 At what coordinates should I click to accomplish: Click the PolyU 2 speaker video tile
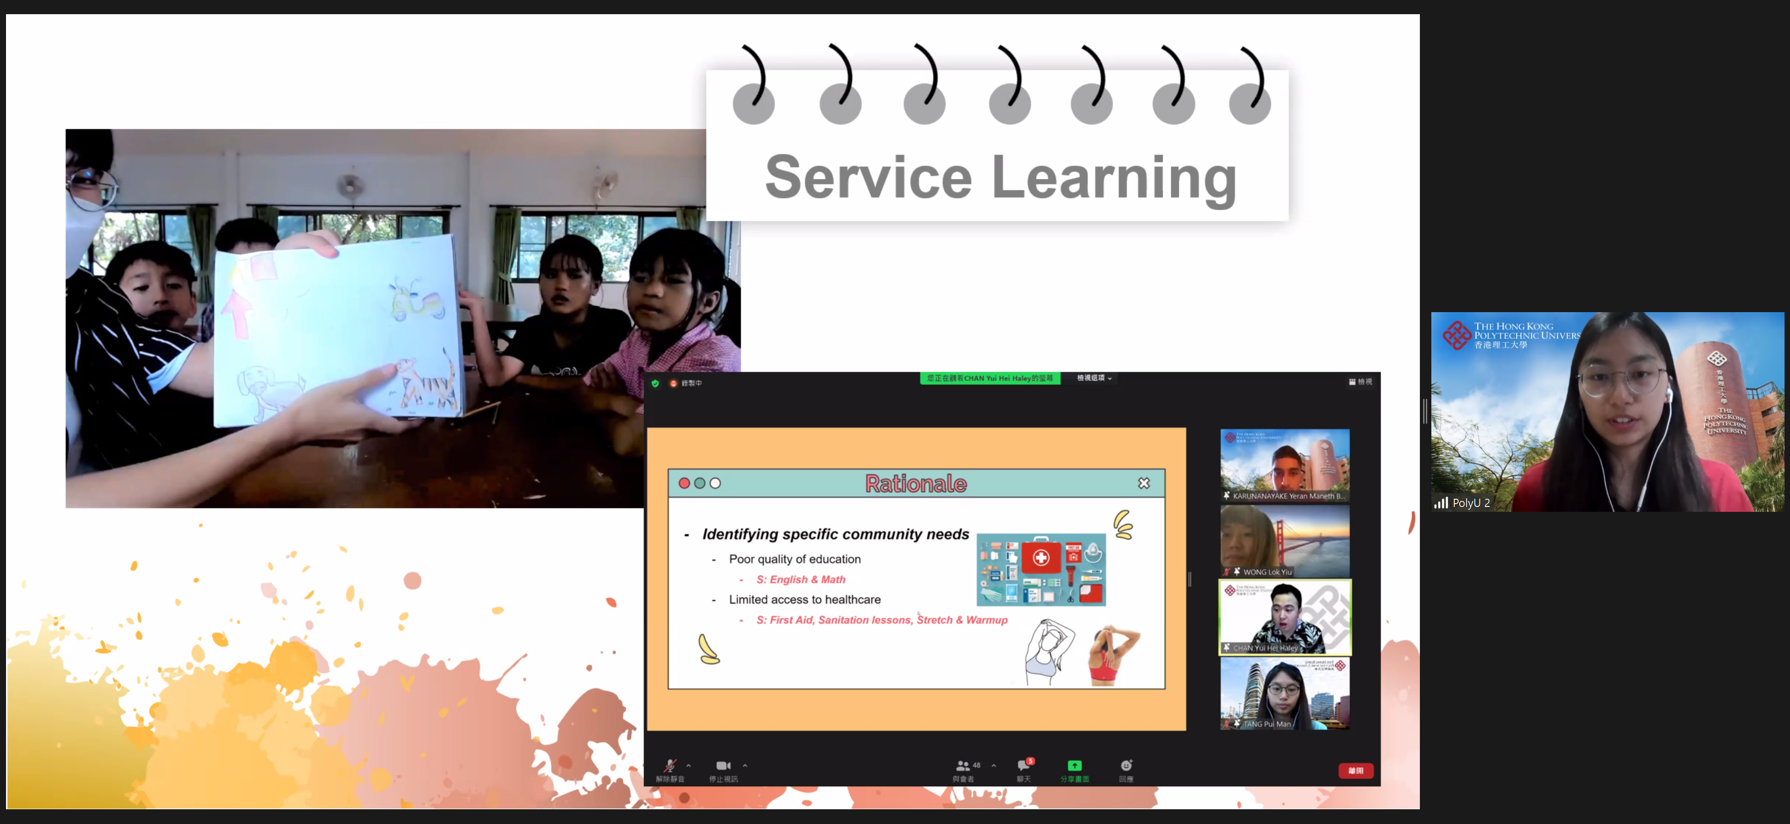pyautogui.click(x=1606, y=412)
